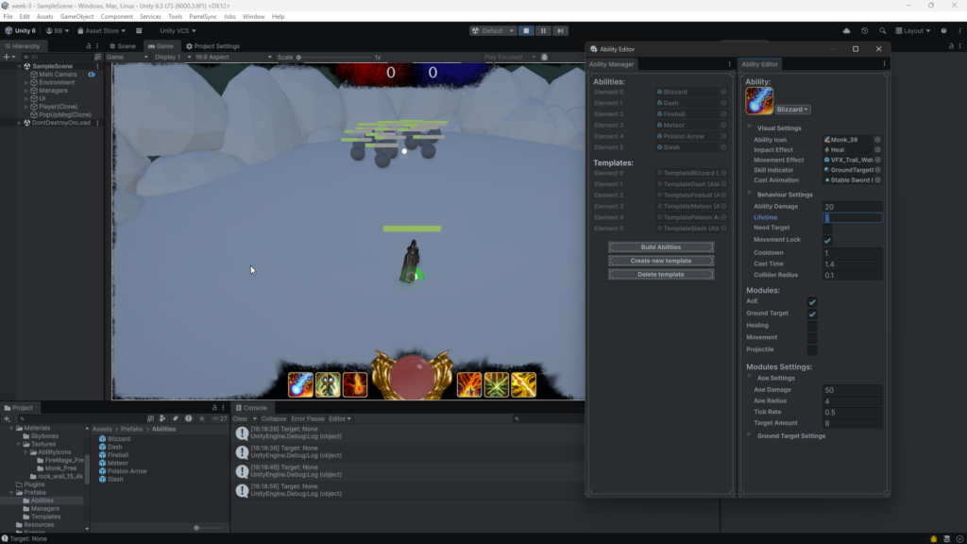Click the object picker next to Impact Effect

click(877, 149)
